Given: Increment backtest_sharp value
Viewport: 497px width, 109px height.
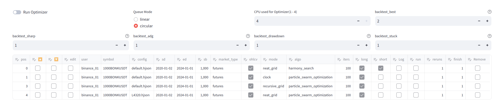Looking at the screenshot, I should pyautogui.click(x=125, y=45).
